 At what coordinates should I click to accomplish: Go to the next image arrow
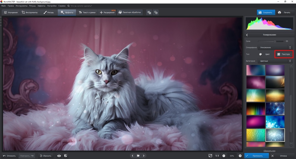pyautogui.click(x=144, y=156)
